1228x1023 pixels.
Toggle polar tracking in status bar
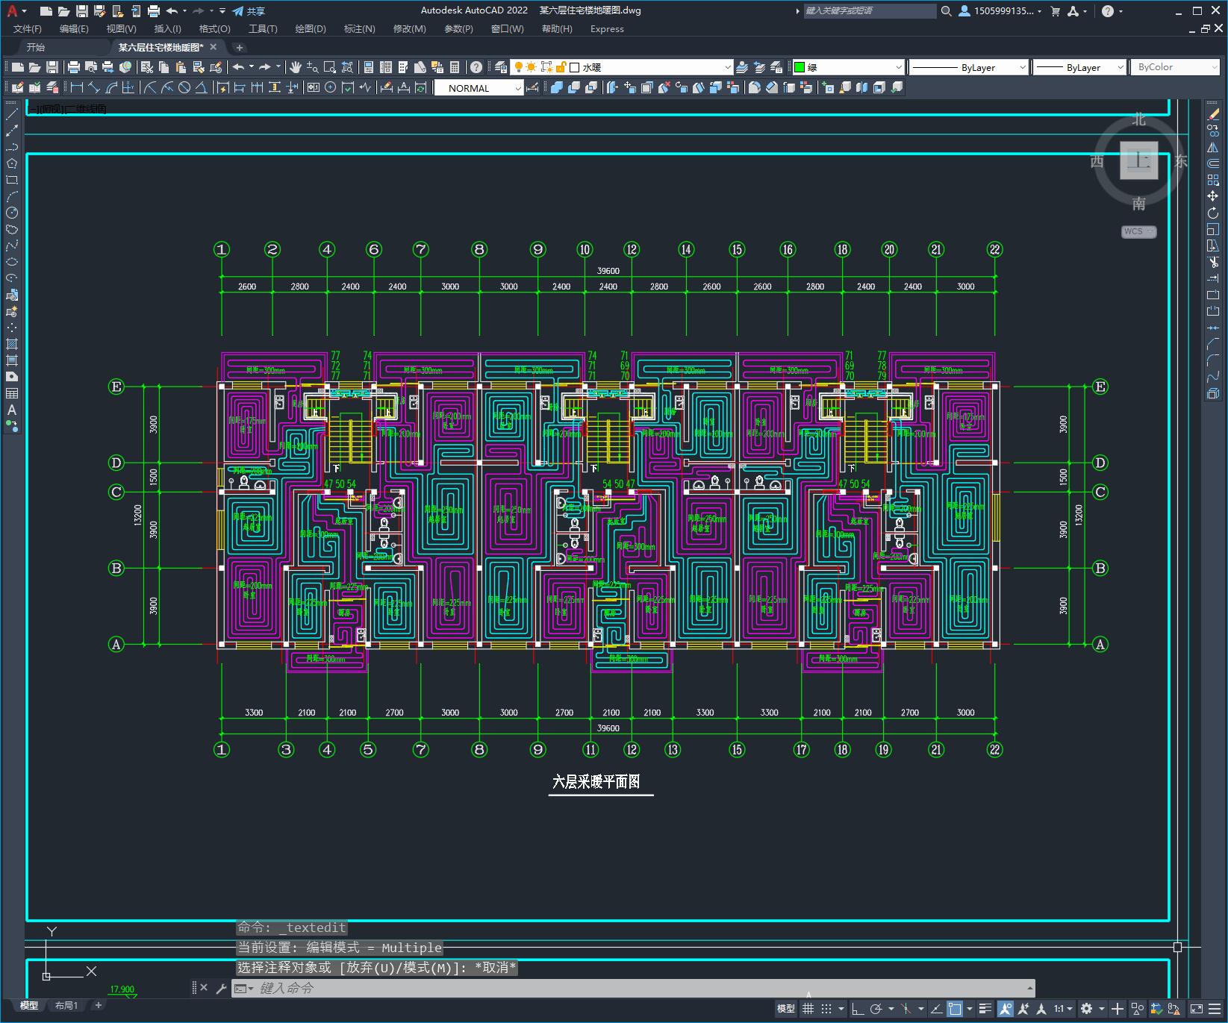coord(876,1009)
